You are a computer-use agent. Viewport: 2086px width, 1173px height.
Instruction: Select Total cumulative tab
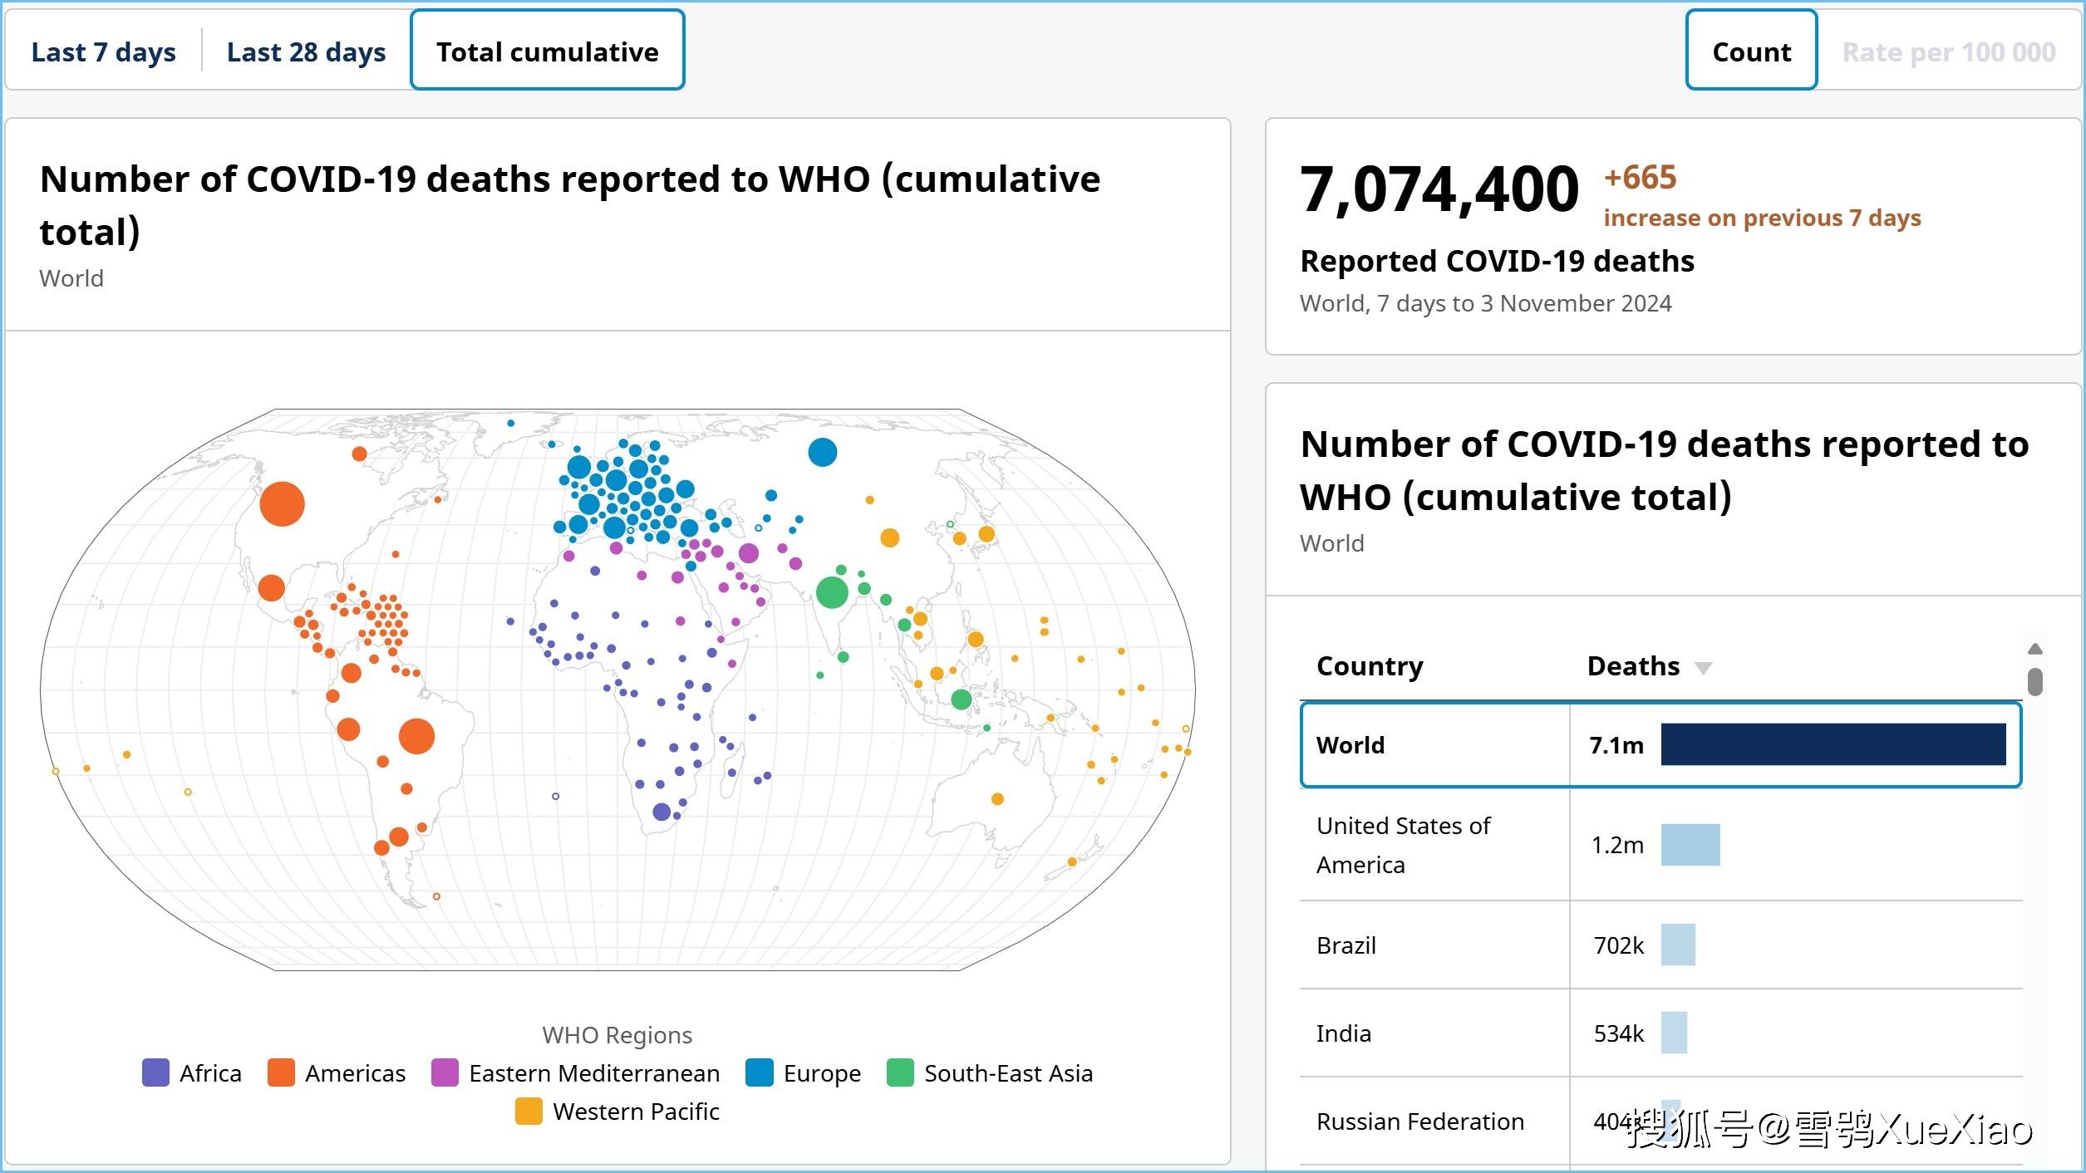(549, 50)
